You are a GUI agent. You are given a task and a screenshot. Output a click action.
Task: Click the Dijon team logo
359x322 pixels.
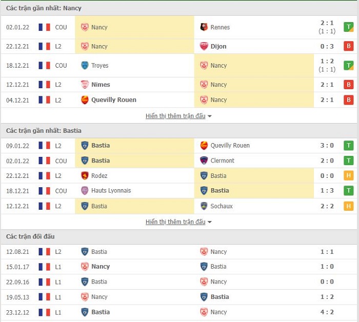coord(204,46)
